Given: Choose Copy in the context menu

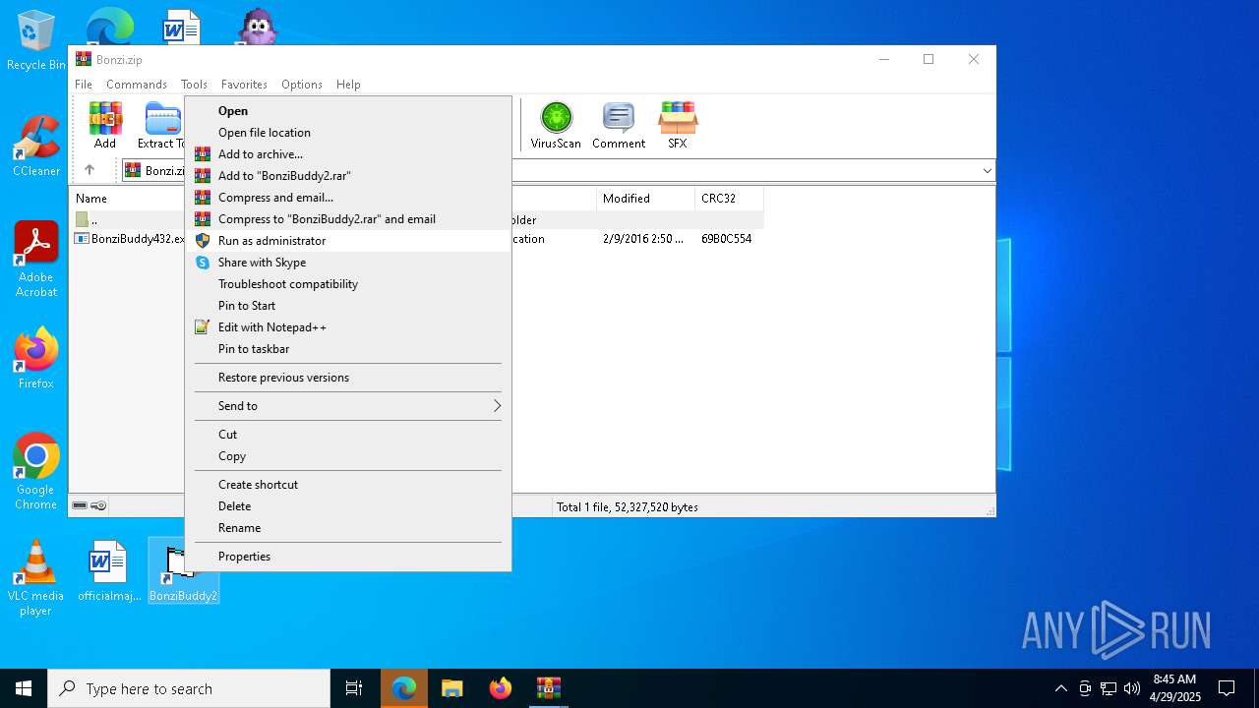Looking at the screenshot, I should (348, 456).
